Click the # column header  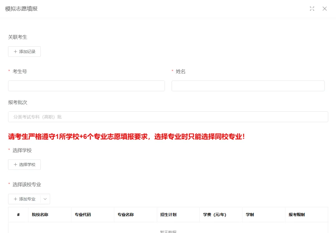pyautogui.click(x=18, y=215)
